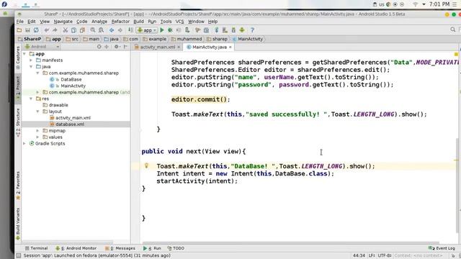Expand the values folder
Viewport: 461px width, 259px height.
pyautogui.click(x=37, y=137)
